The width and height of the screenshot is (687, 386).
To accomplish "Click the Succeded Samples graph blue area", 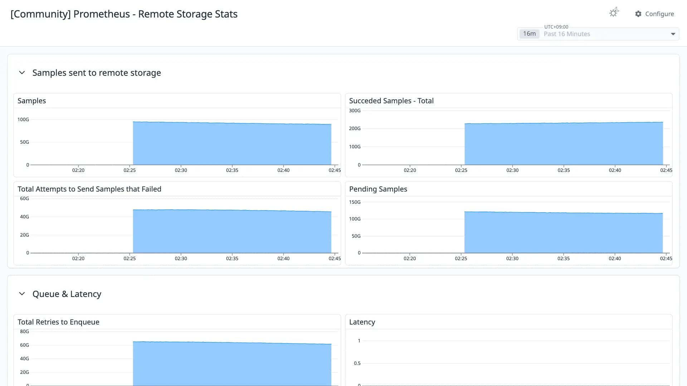I will pos(564,144).
